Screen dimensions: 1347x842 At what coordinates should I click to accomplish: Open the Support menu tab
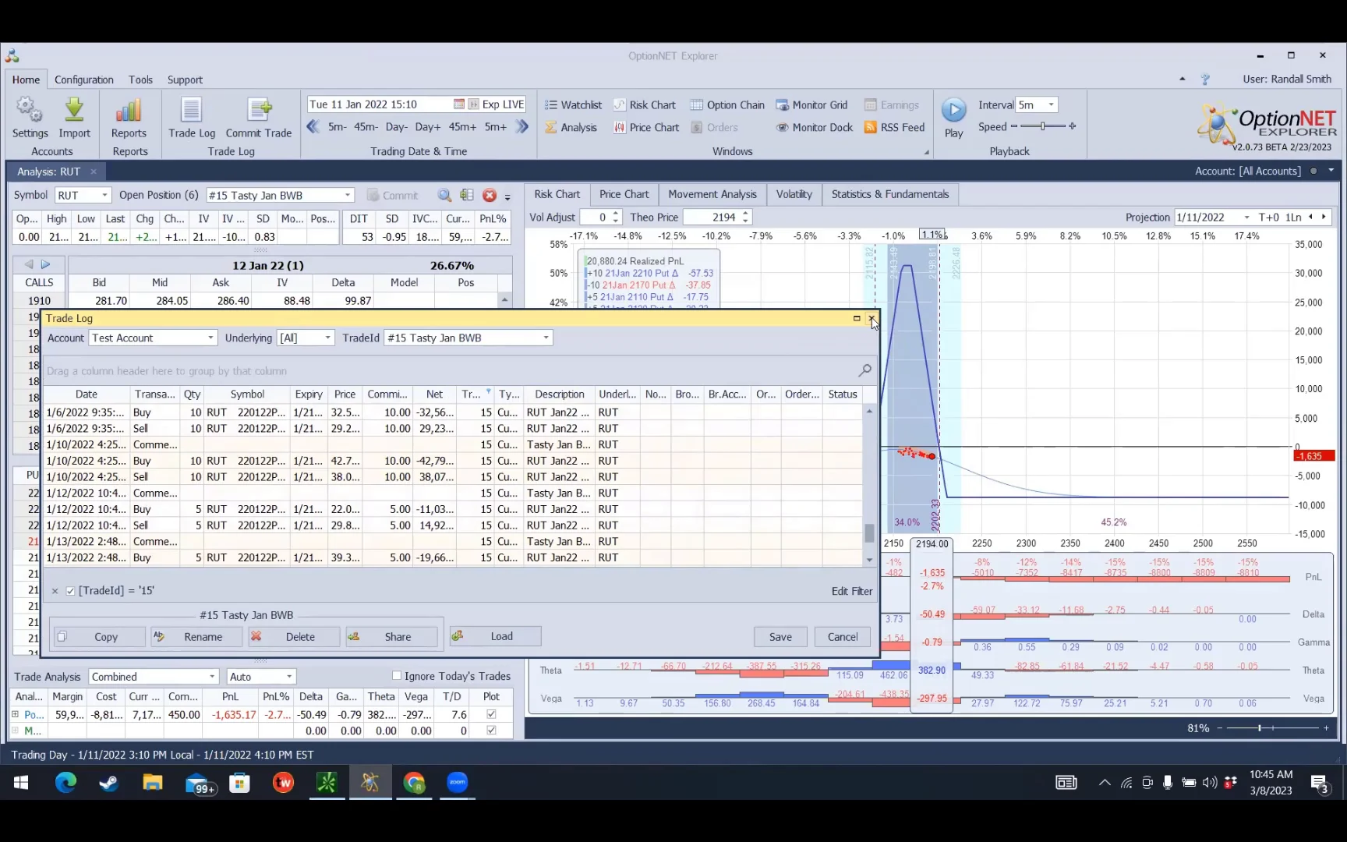[185, 80]
